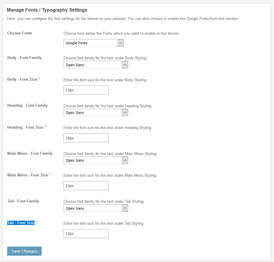Open the Heading Font Family dropdown
274x262 pixels.
[96, 113]
